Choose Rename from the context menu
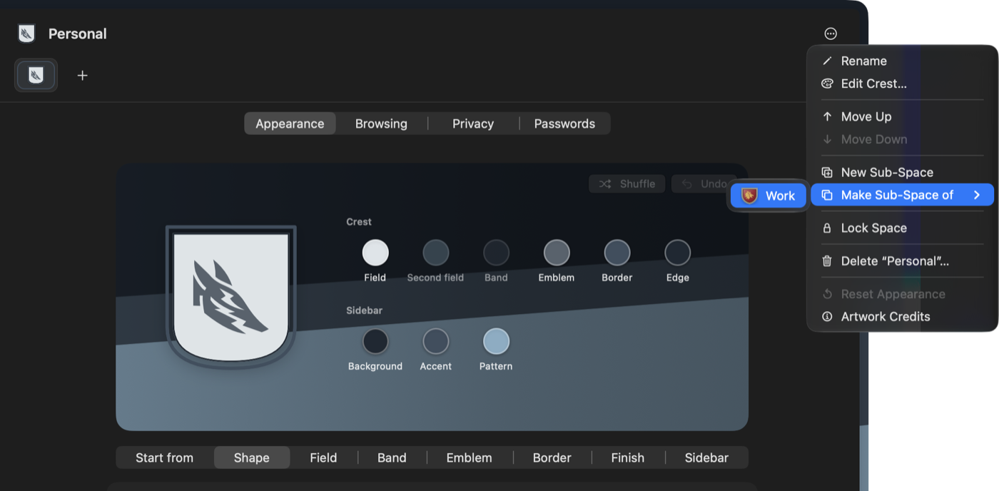Screen dimensions: 999x491 (903, 61)
